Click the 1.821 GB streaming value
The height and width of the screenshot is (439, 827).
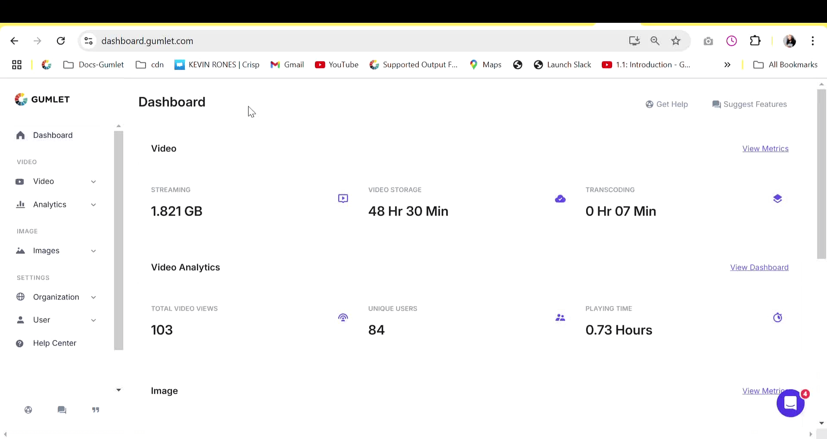coord(177,211)
